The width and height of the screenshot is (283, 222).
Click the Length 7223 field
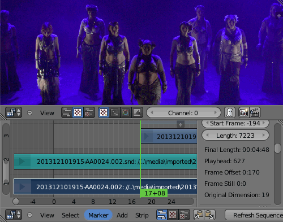click(235, 136)
